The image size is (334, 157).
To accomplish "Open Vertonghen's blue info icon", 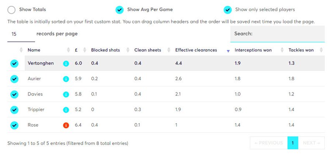I will click(66, 63).
